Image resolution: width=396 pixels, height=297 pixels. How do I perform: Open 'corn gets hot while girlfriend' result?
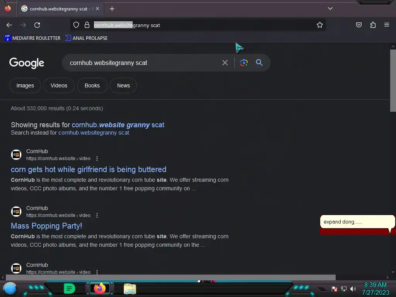tap(89, 169)
